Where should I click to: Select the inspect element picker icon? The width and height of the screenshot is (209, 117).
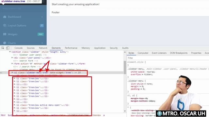point(3,48)
